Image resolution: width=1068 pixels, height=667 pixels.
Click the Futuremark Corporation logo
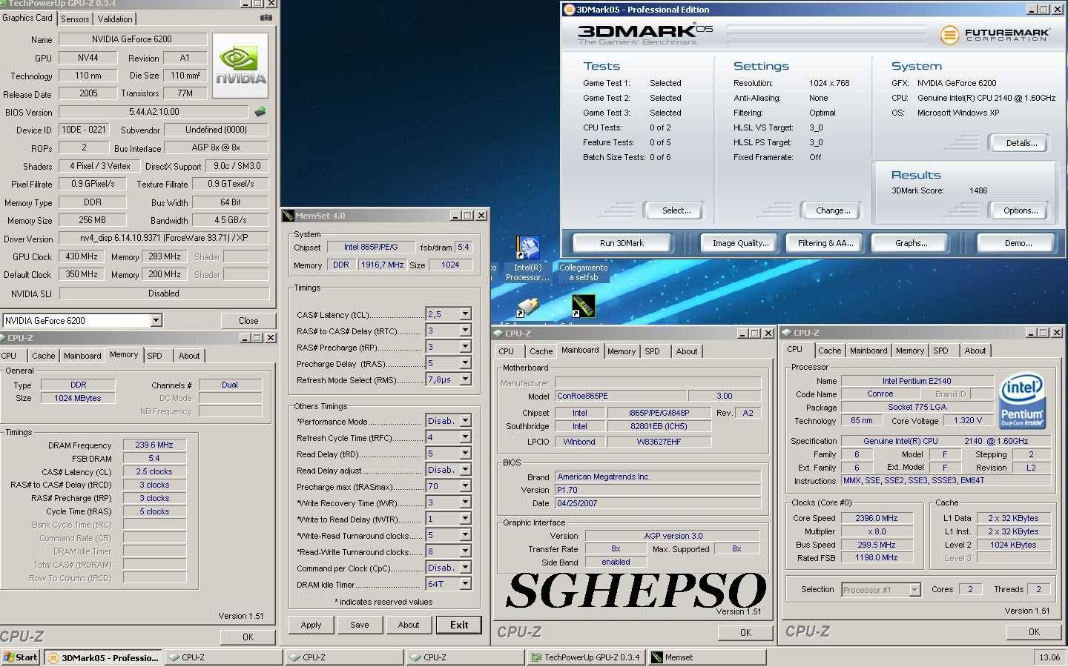(995, 34)
